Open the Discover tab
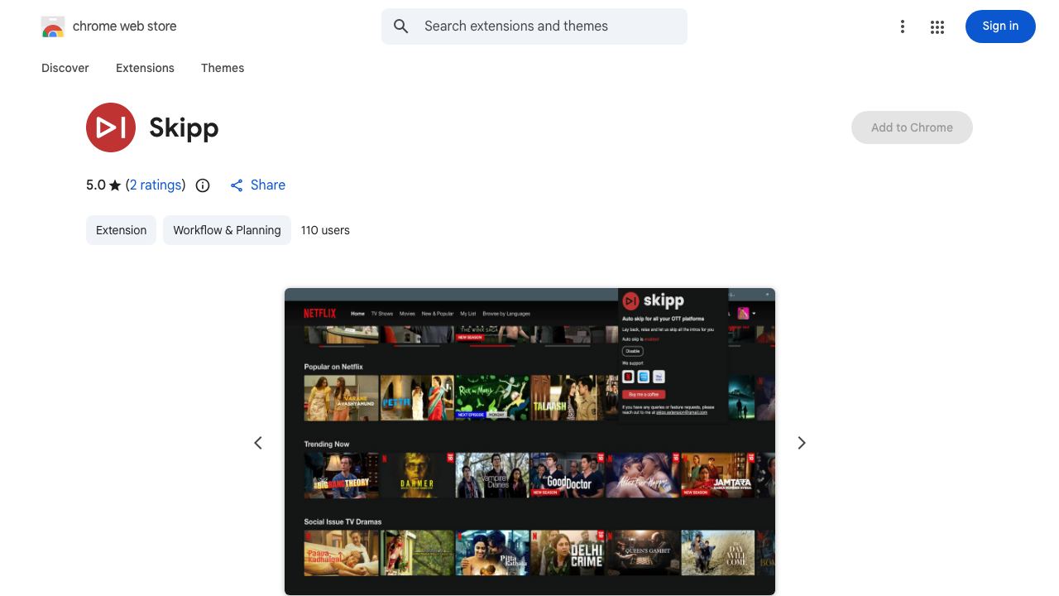Viewport: 1059px width, 596px height. (x=65, y=68)
